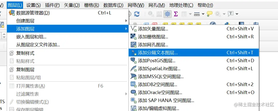Expand the 创建图层 submenu

[67, 21]
